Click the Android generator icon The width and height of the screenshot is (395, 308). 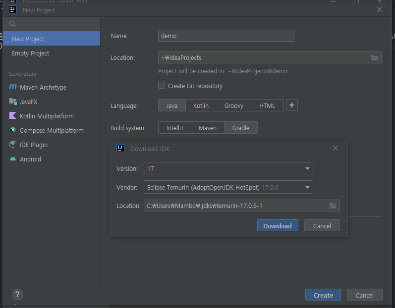(x=13, y=159)
